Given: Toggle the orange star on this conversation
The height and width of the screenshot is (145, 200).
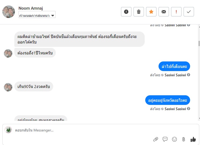Looking at the screenshot, I should (151, 12).
